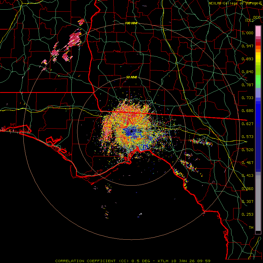Click the large gray segment of color bar
This screenshot has height=263, width=263.
pos(258,203)
